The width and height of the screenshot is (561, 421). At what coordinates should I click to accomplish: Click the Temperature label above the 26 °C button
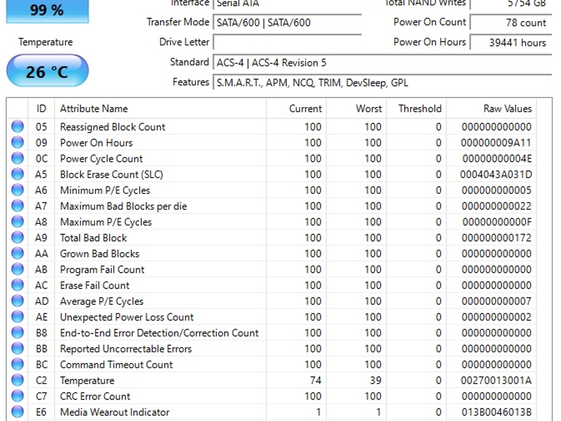[x=46, y=42]
